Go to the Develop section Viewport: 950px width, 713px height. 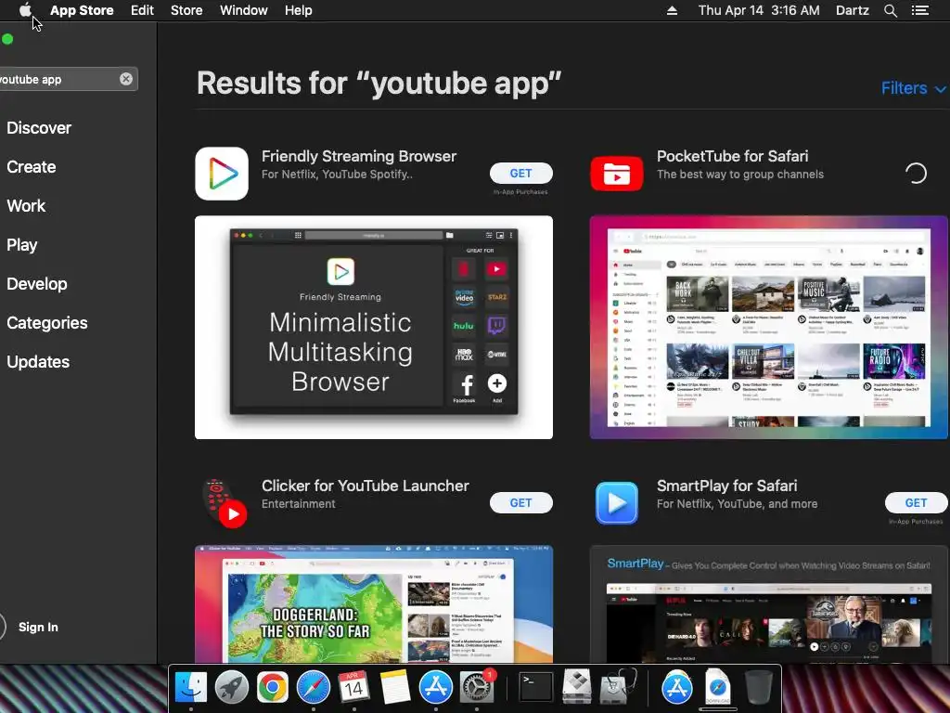[x=37, y=284]
